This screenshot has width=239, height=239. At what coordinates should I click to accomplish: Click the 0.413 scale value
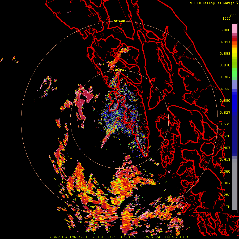[x=225, y=160]
